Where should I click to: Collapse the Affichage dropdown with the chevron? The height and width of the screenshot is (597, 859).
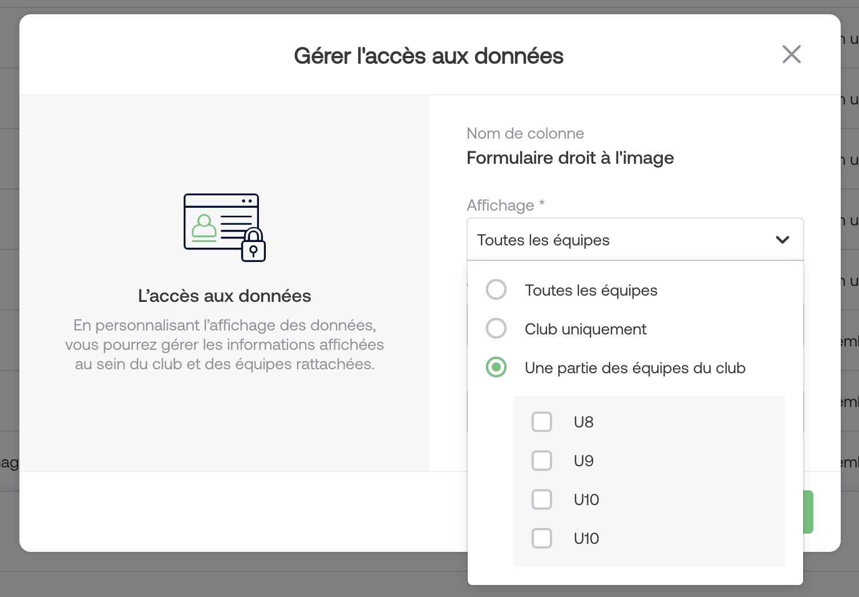[782, 240]
